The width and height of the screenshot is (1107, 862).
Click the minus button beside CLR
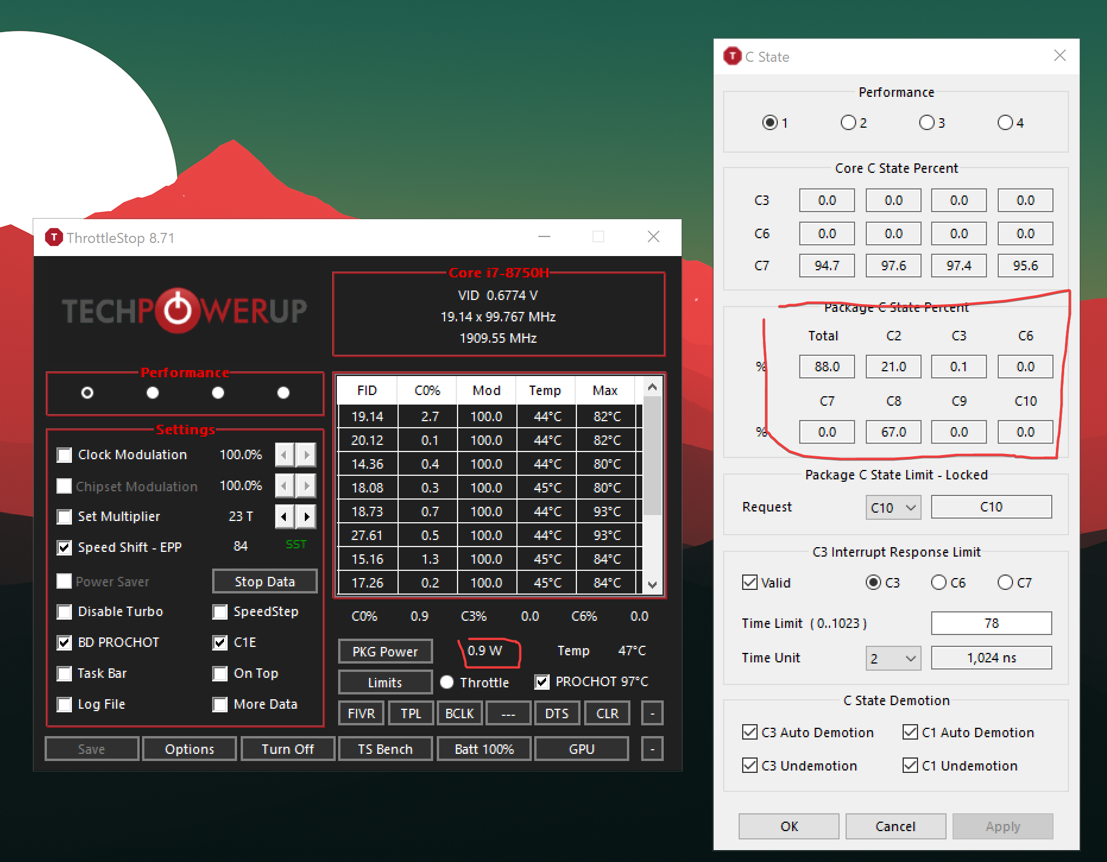[652, 713]
